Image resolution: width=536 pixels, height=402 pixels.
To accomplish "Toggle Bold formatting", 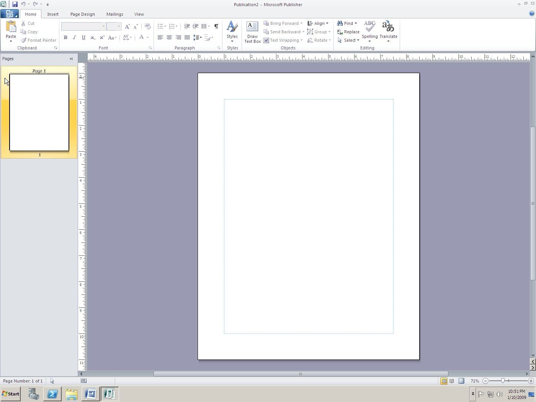I will [x=65, y=38].
